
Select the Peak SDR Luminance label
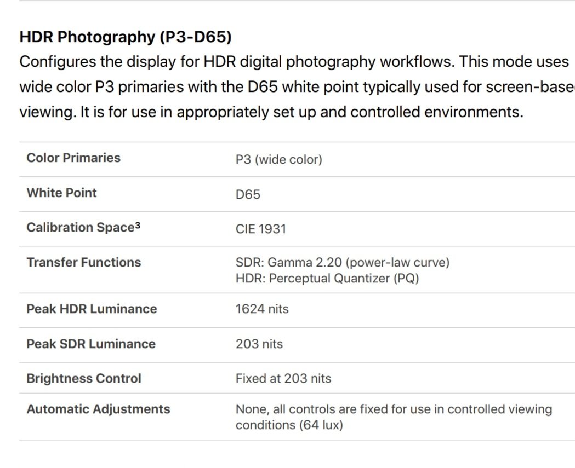point(91,344)
